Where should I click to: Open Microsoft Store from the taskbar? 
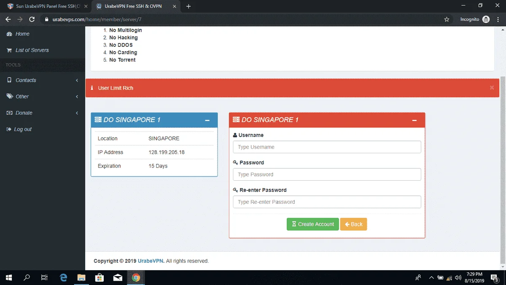tap(100, 277)
